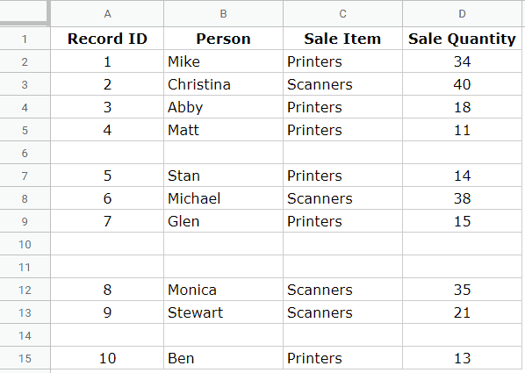Screen dimensions: 525x373
Task: Select the cell containing Stewart
Action: coord(223,312)
